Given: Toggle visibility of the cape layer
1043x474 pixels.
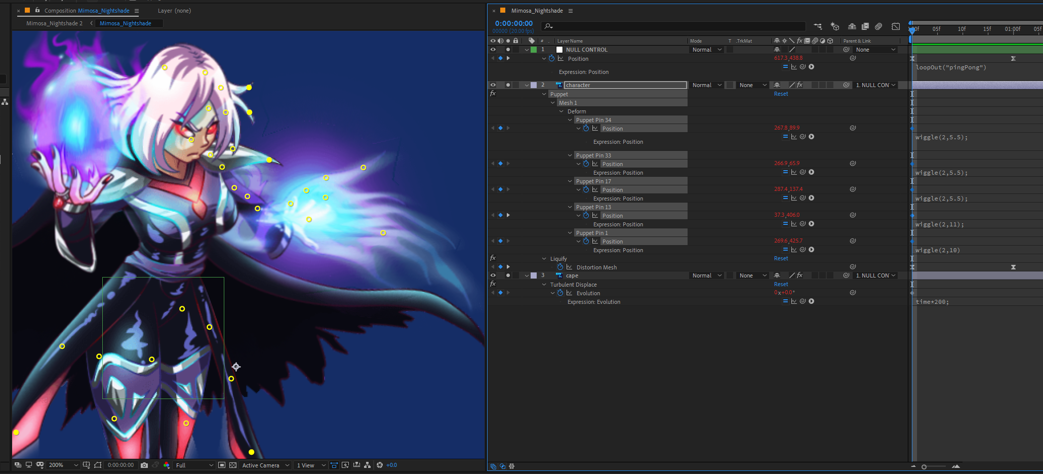Looking at the screenshot, I should point(493,275).
